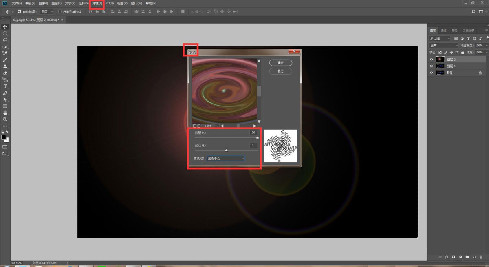Open the 类型 layer filter dropdown

click(x=440, y=38)
